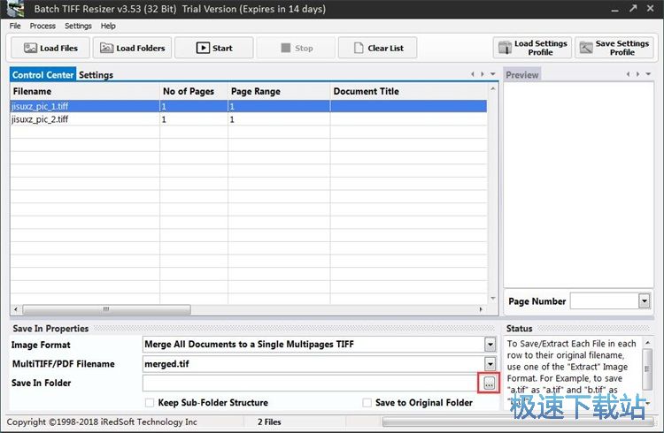Click page range cell of jisuxz_pic_2.tiff

tap(279, 119)
